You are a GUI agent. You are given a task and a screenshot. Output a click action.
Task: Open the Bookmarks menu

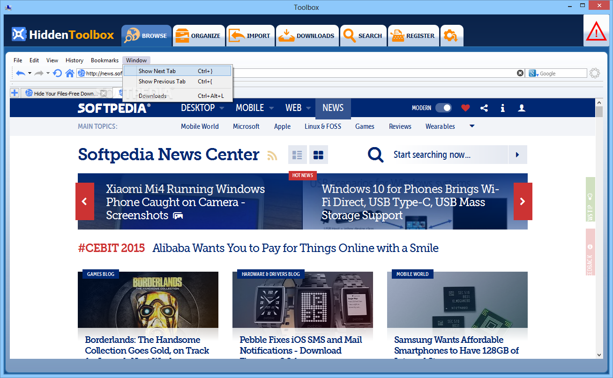click(x=105, y=60)
